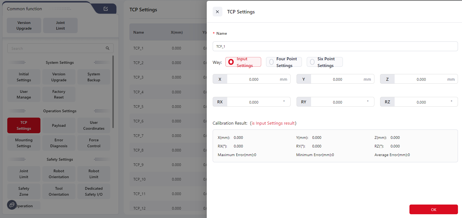This screenshot has height=218, width=462.
Task: Click the floating round icon at bottom left
Action: coord(12,205)
